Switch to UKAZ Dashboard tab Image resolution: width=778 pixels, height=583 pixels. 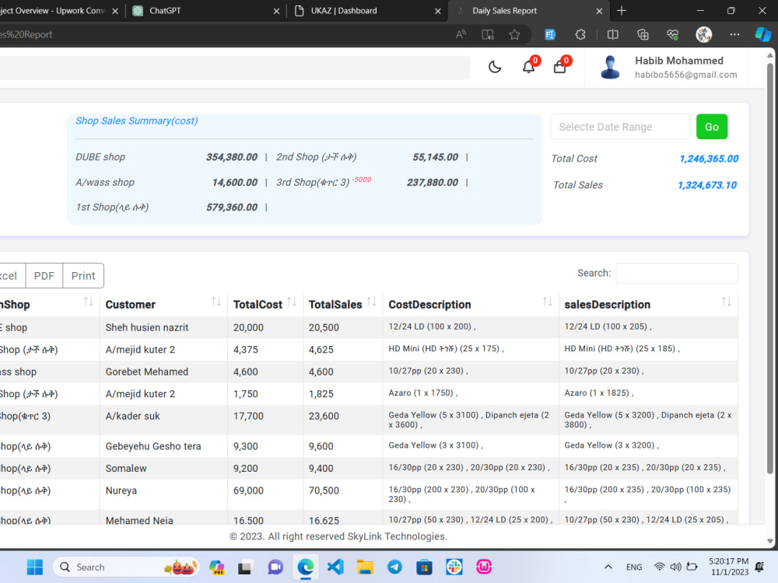click(368, 11)
